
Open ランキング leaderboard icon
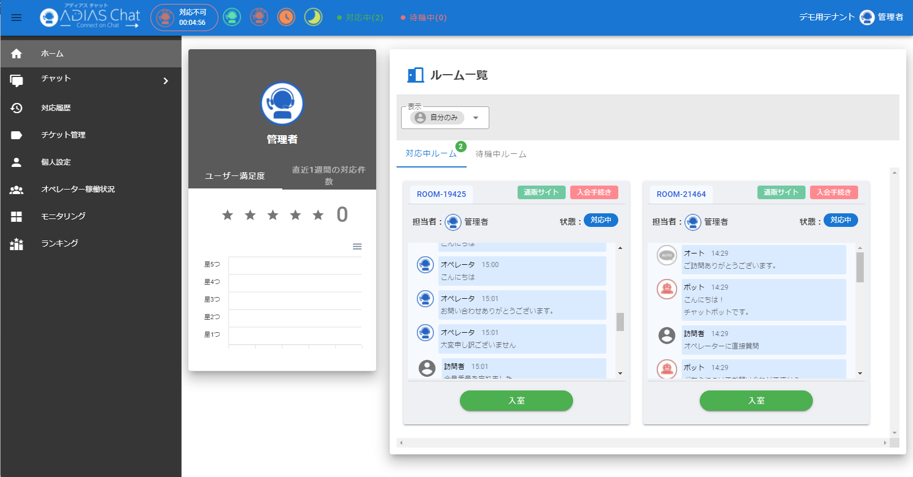point(16,244)
